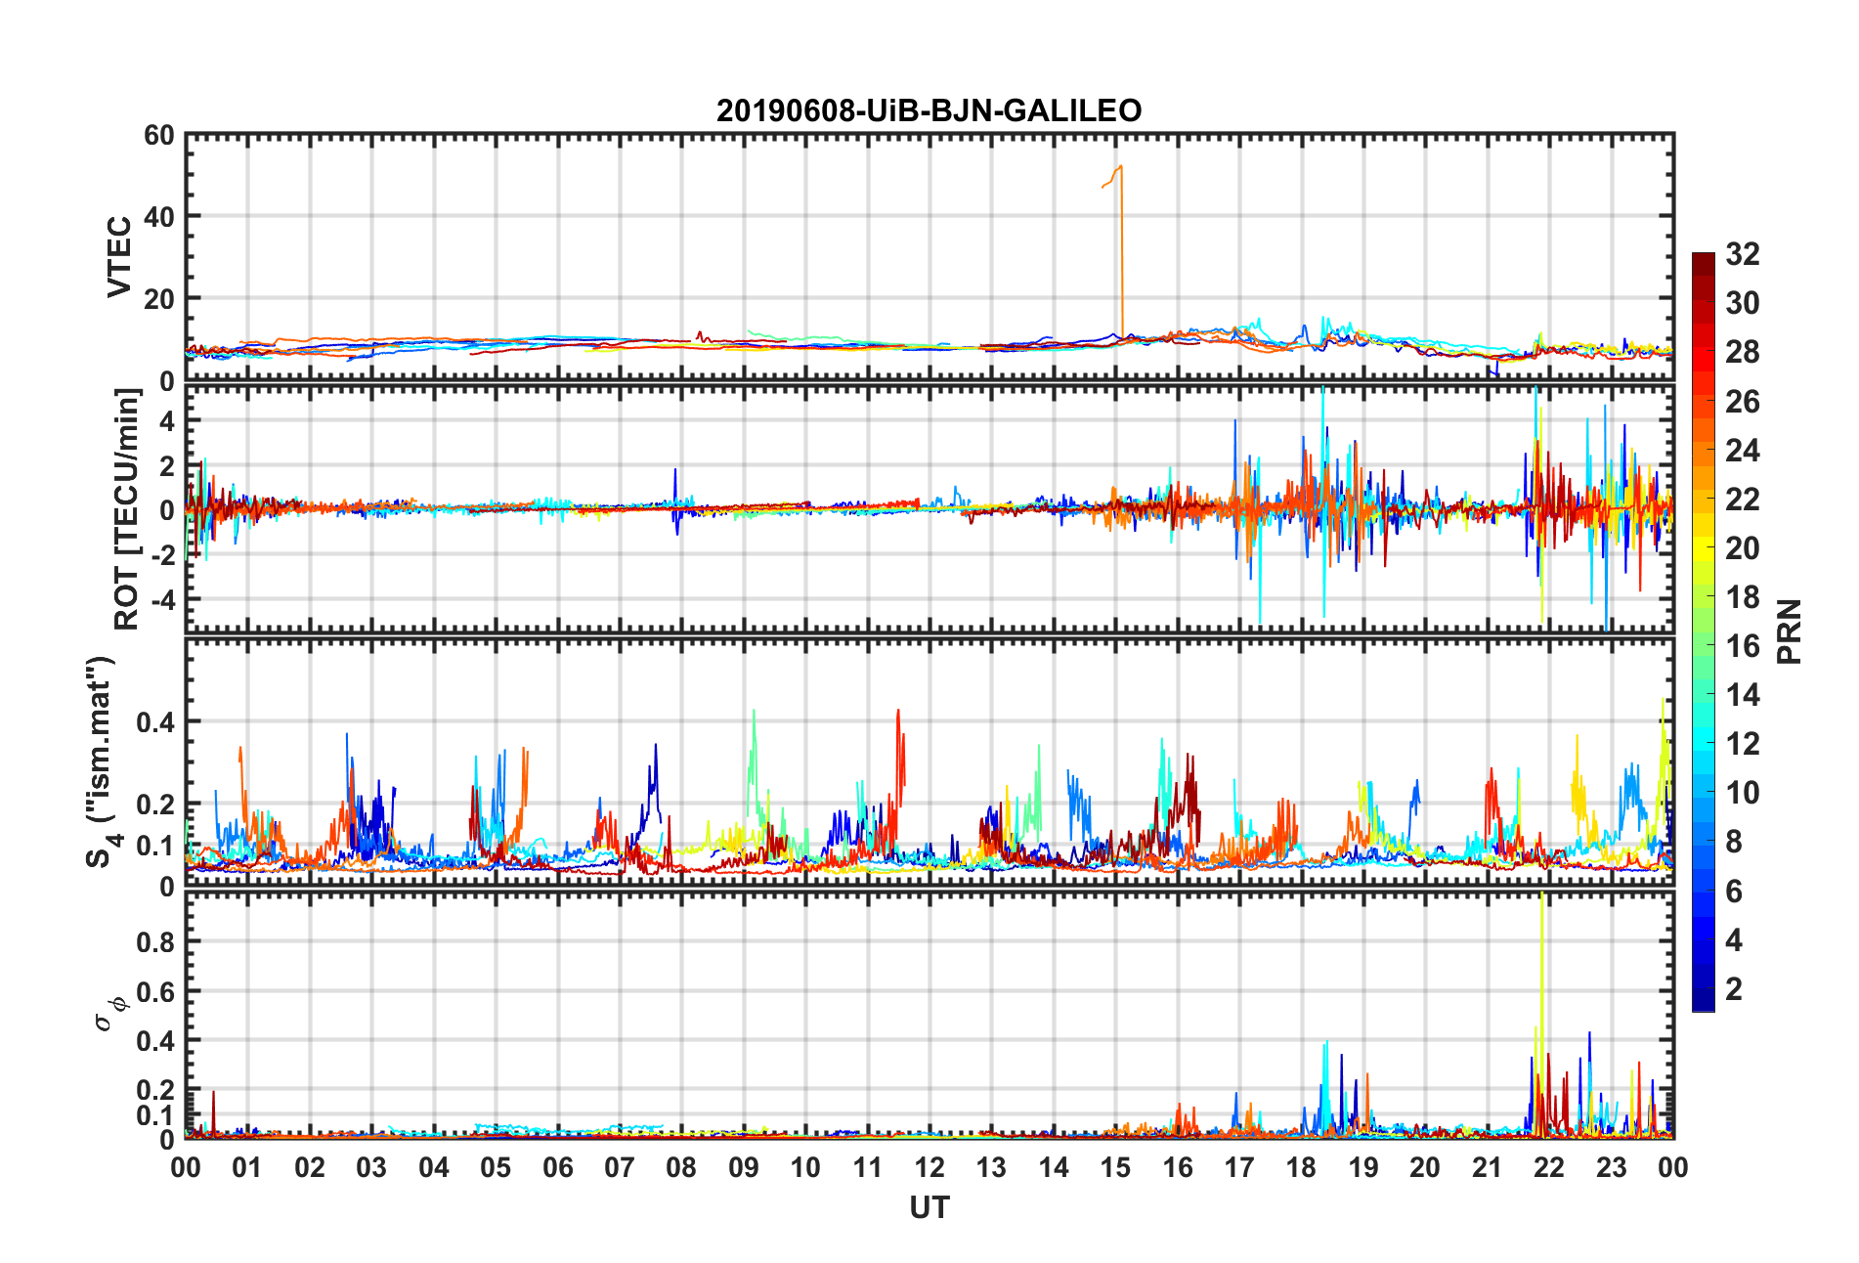1859x1263 pixels.
Task: Click the plot title 20190608-UiB-BJN-GALILEO
Action: point(929,110)
